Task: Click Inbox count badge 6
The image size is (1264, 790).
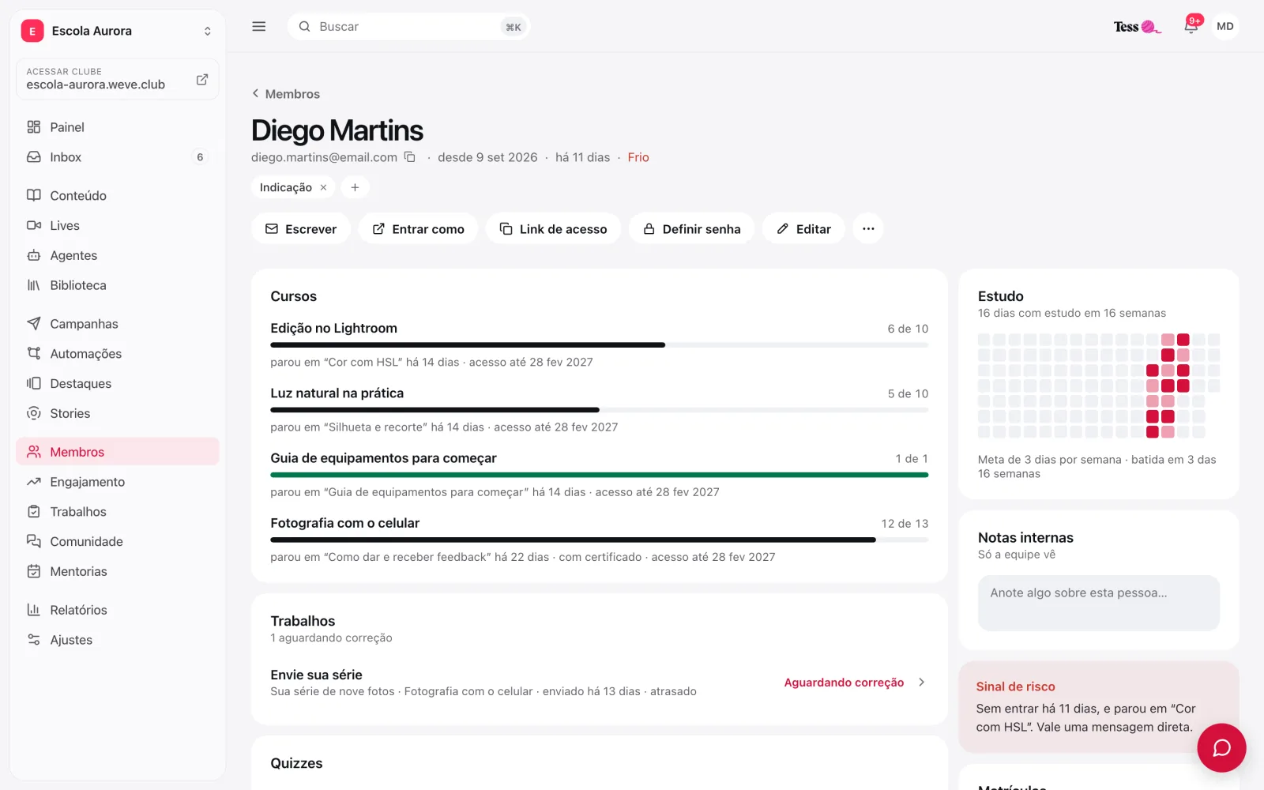Action: point(200,157)
